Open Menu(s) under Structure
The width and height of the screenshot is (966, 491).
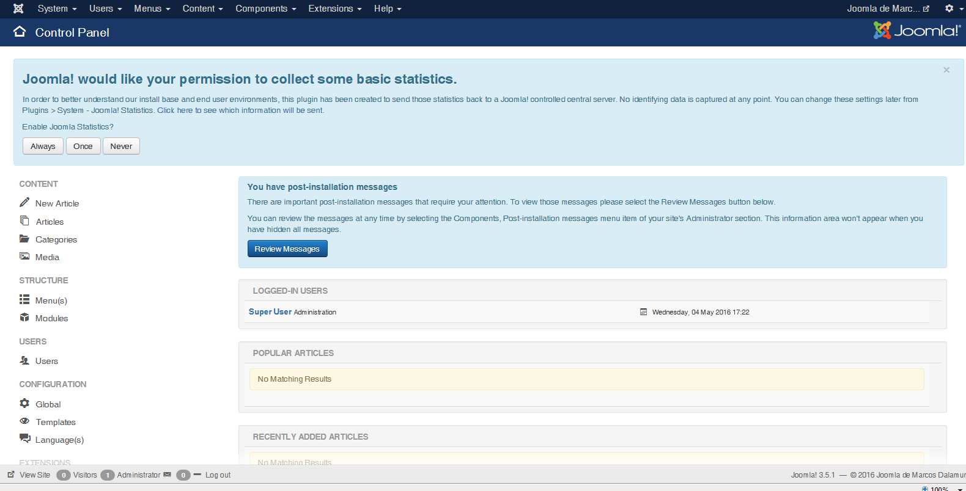click(51, 300)
